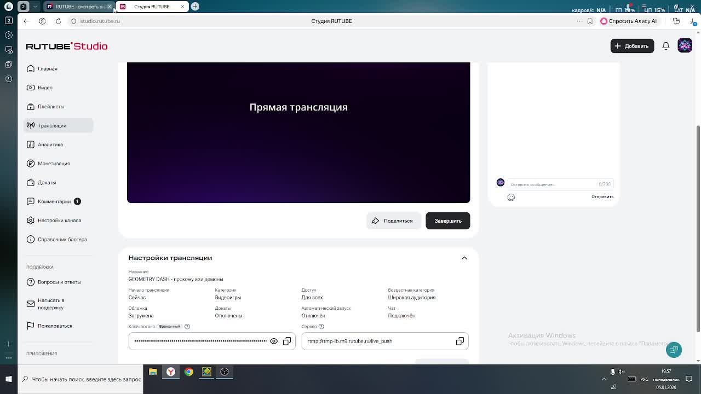Open File Explorer from the taskbar

coord(153,372)
